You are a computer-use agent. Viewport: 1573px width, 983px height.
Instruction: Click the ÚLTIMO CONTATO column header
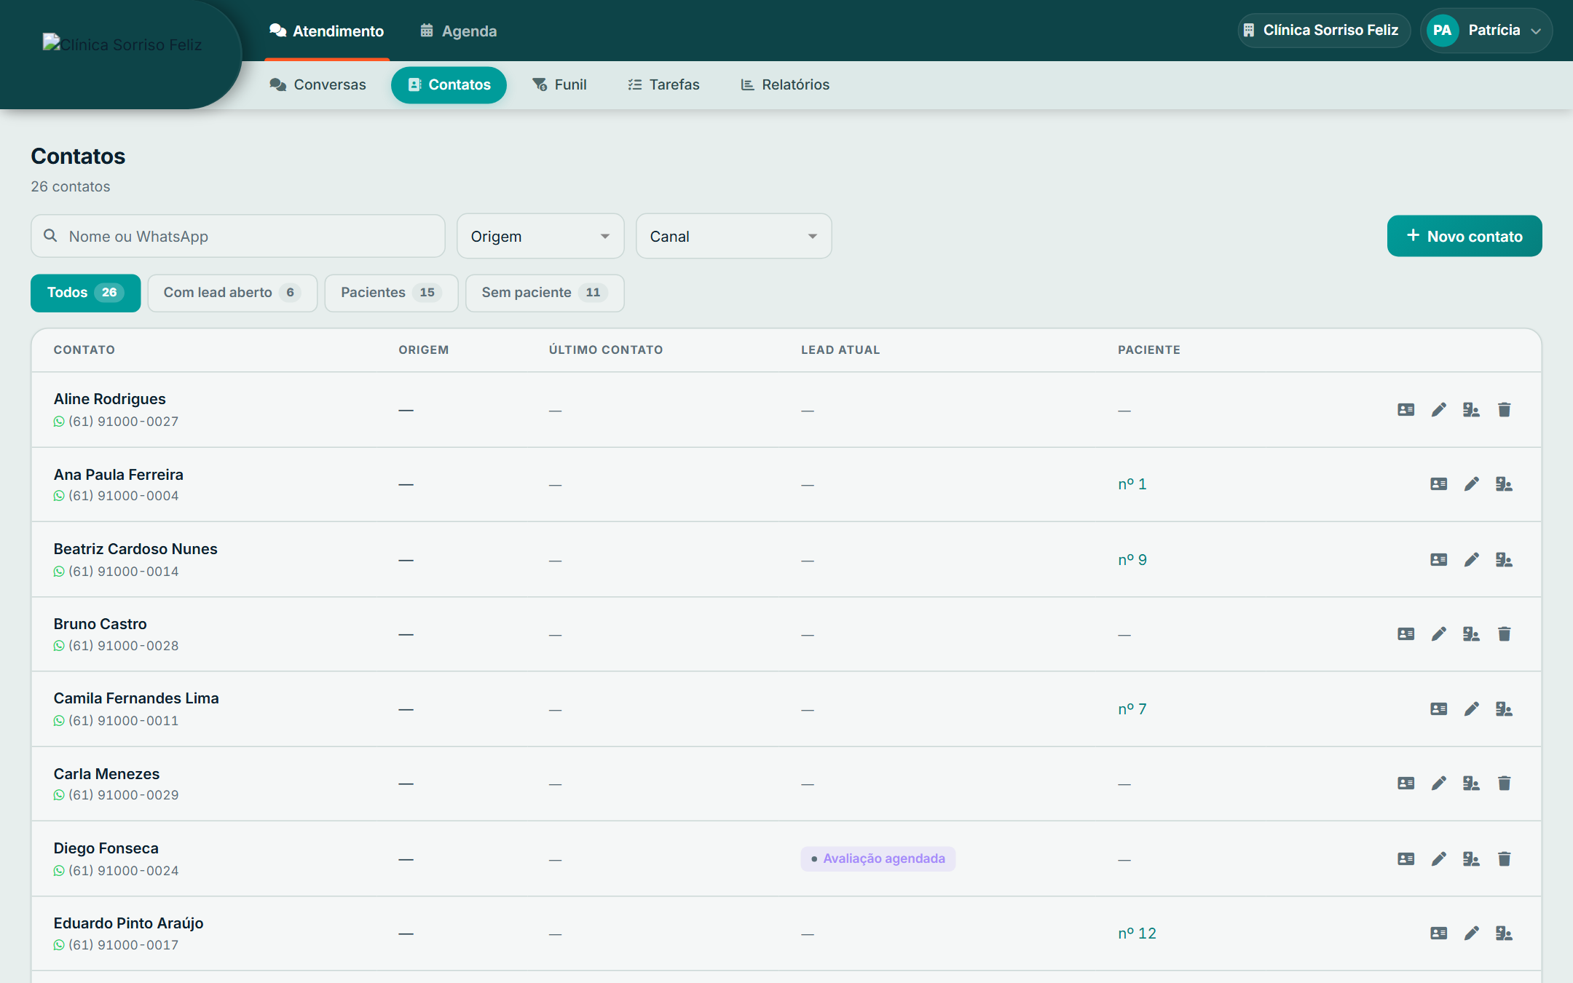pos(606,350)
